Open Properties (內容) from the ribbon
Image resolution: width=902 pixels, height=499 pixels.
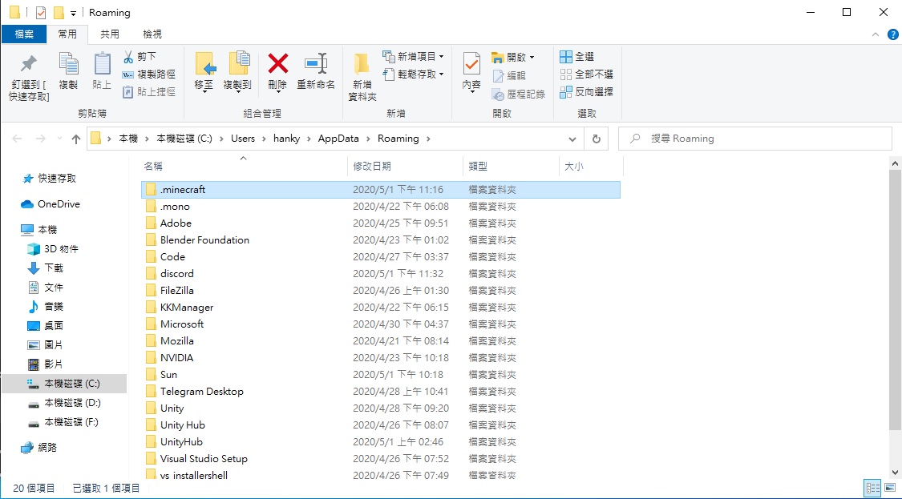(471, 65)
